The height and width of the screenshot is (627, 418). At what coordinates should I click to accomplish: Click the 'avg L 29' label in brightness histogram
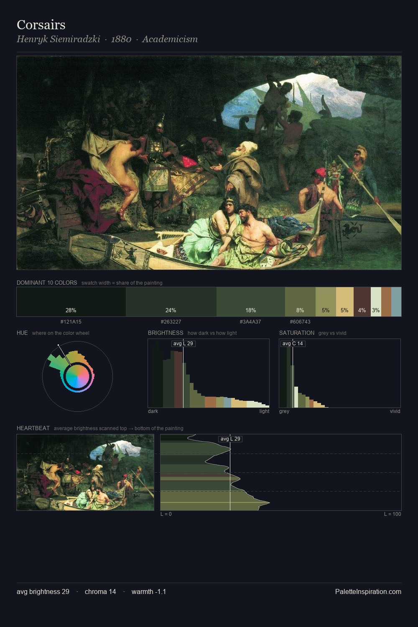[x=183, y=344]
